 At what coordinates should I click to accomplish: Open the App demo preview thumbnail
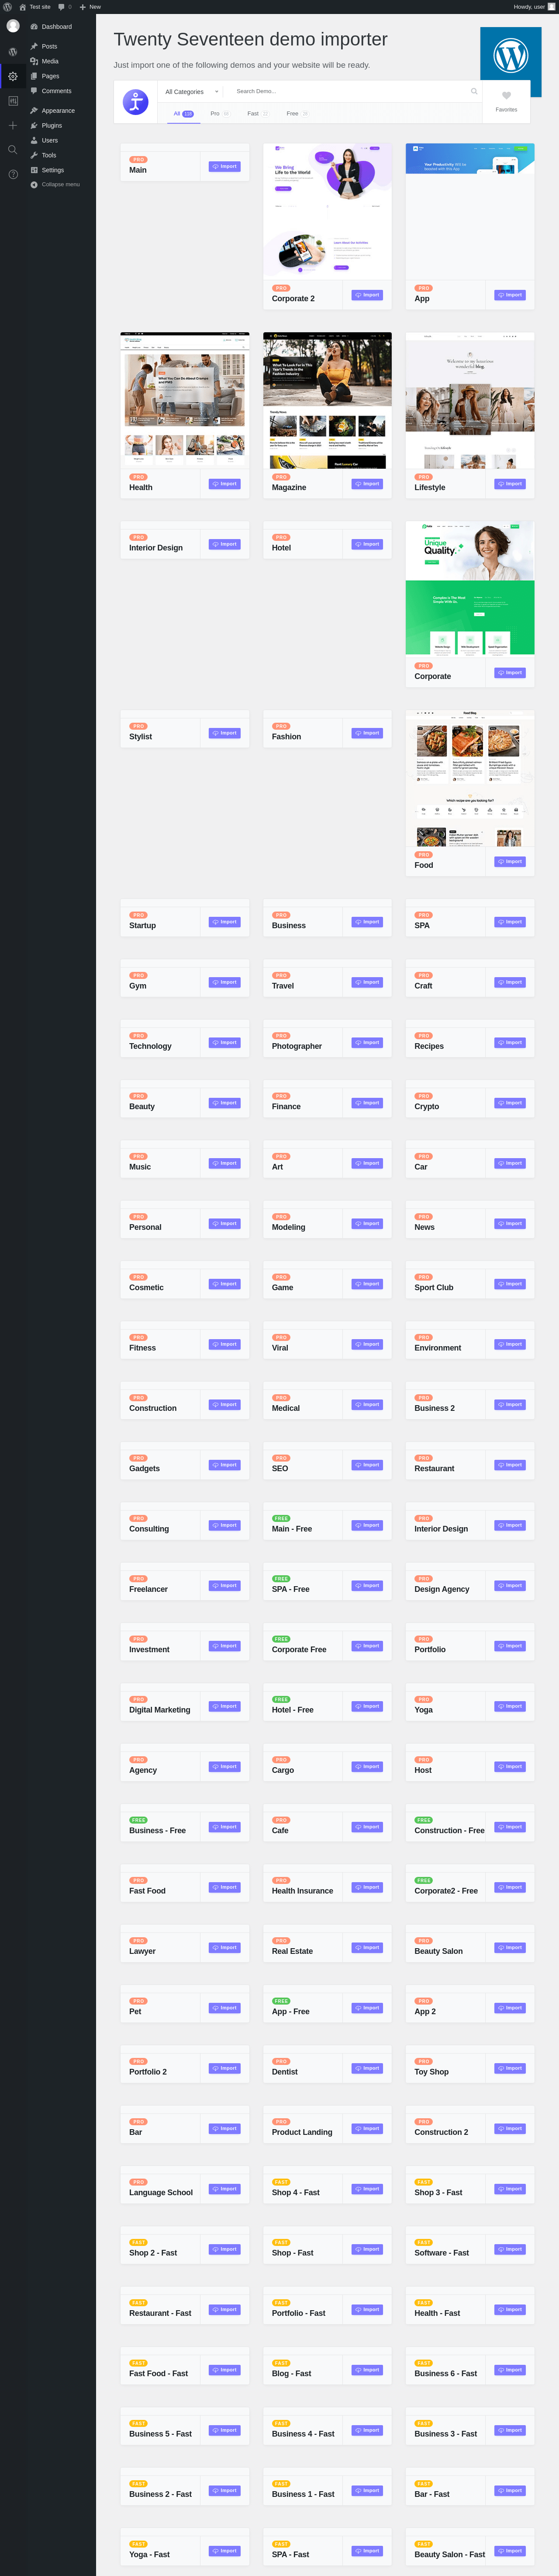click(x=470, y=211)
